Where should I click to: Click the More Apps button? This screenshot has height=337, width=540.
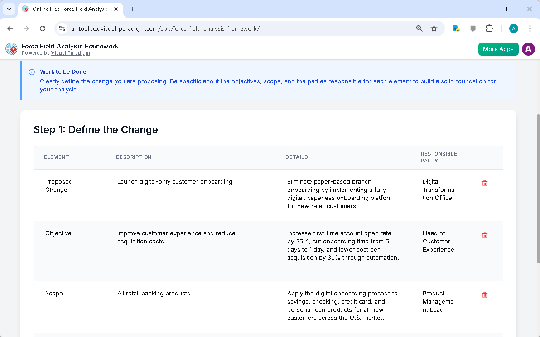[x=498, y=49]
